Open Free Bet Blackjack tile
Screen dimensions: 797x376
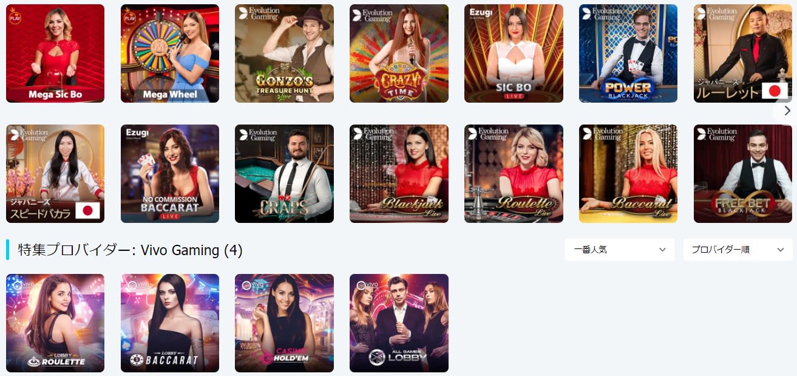coord(743,174)
